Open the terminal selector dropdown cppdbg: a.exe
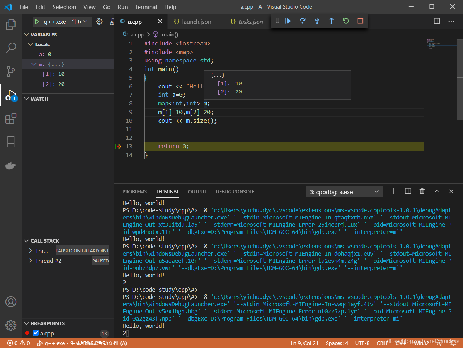This screenshot has width=463, height=348. tap(344, 192)
